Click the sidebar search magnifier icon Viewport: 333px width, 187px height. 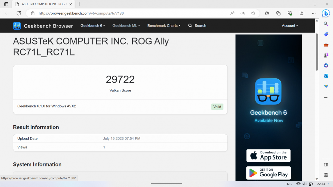(x=326, y=24)
